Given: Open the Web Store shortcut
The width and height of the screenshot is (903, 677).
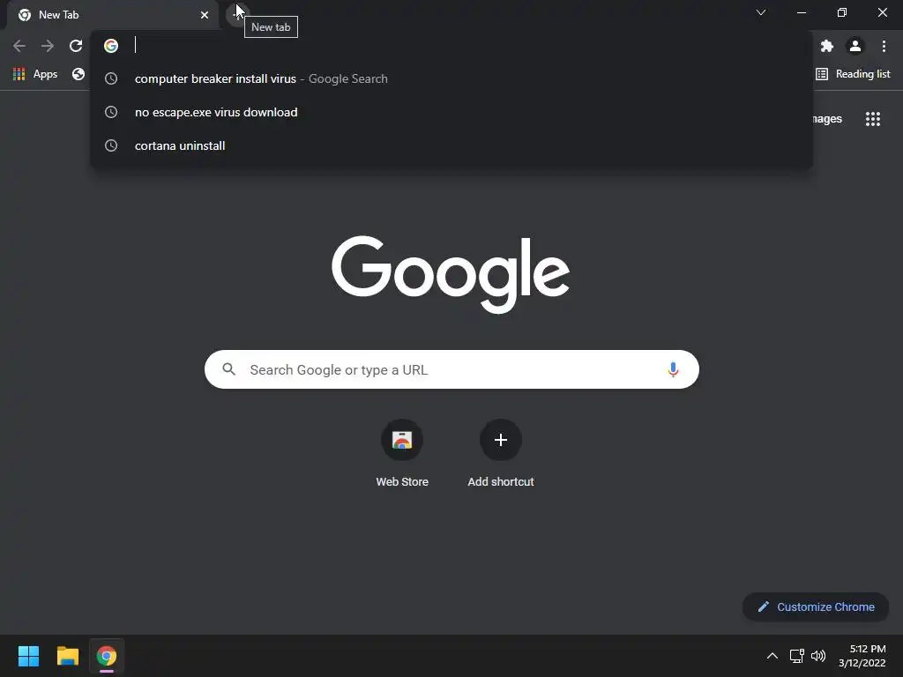Looking at the screenshot, I should pos(402,454).
